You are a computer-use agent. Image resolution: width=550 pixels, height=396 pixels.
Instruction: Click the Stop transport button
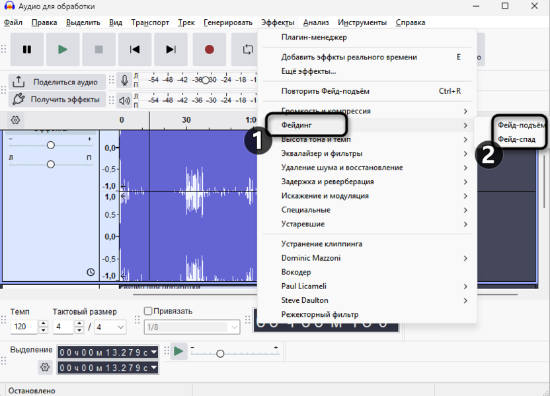pyautogui.click(x=98, y=49)
